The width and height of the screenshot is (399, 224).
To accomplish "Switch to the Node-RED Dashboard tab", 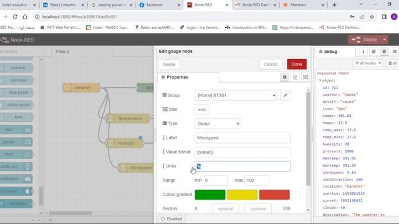I will click(256, 5).
